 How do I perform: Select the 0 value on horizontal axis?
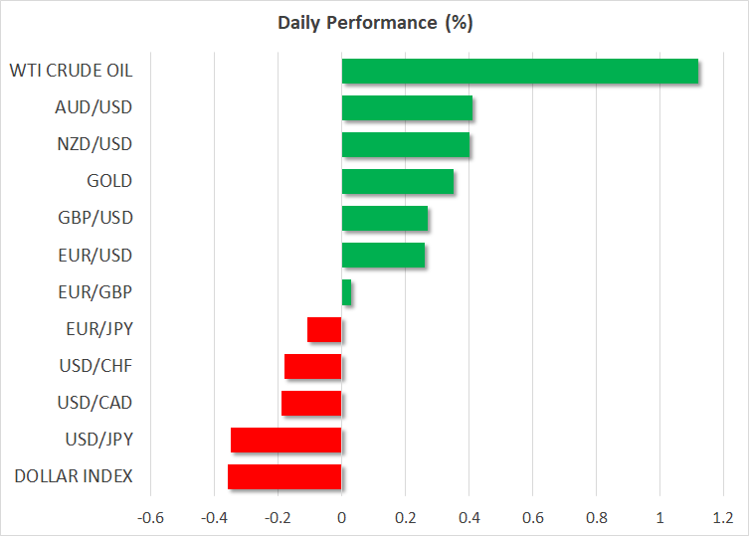pos(341,518)
